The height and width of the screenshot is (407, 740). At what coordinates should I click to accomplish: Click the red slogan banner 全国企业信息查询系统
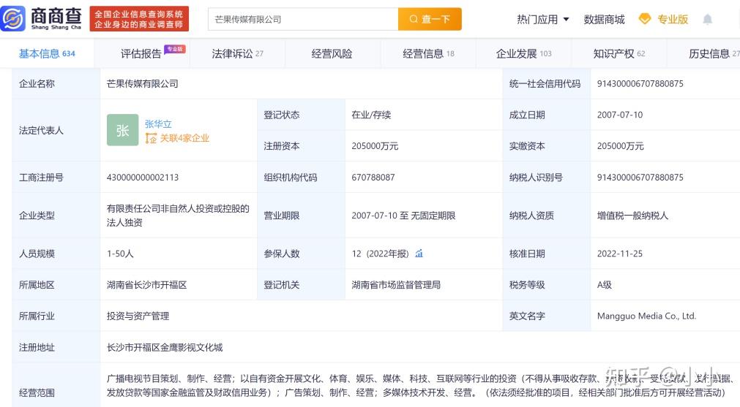[139, 19]
